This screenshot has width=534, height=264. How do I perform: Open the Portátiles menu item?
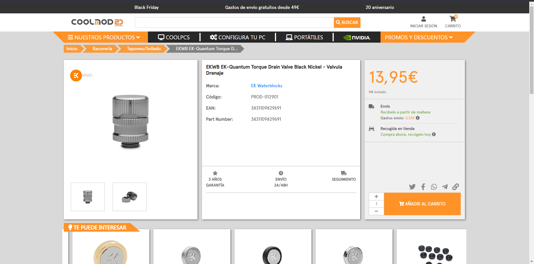click(x=304, y=37)
